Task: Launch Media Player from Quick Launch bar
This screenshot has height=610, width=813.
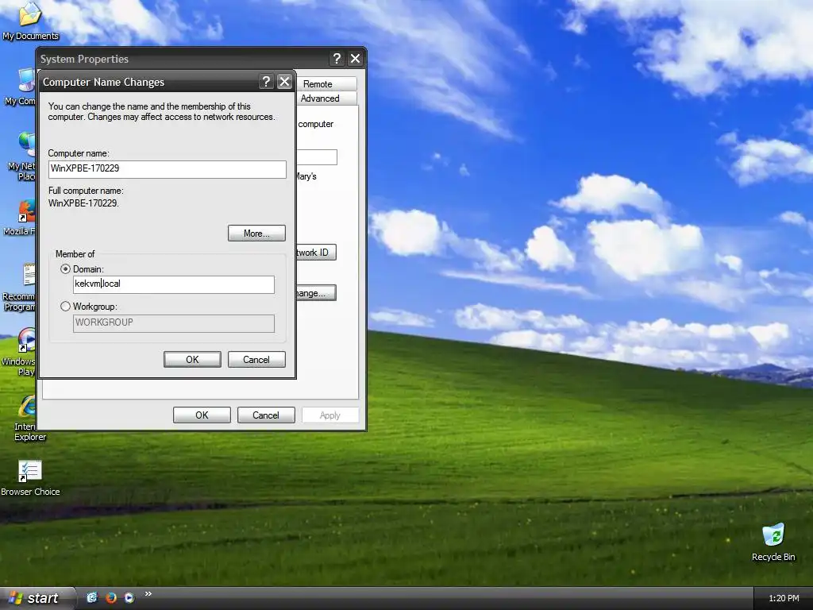Action: point(129,597)
